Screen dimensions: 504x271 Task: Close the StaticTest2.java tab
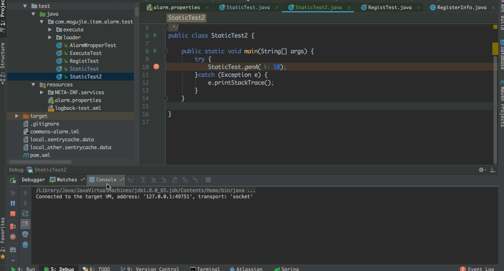[349, 7]
